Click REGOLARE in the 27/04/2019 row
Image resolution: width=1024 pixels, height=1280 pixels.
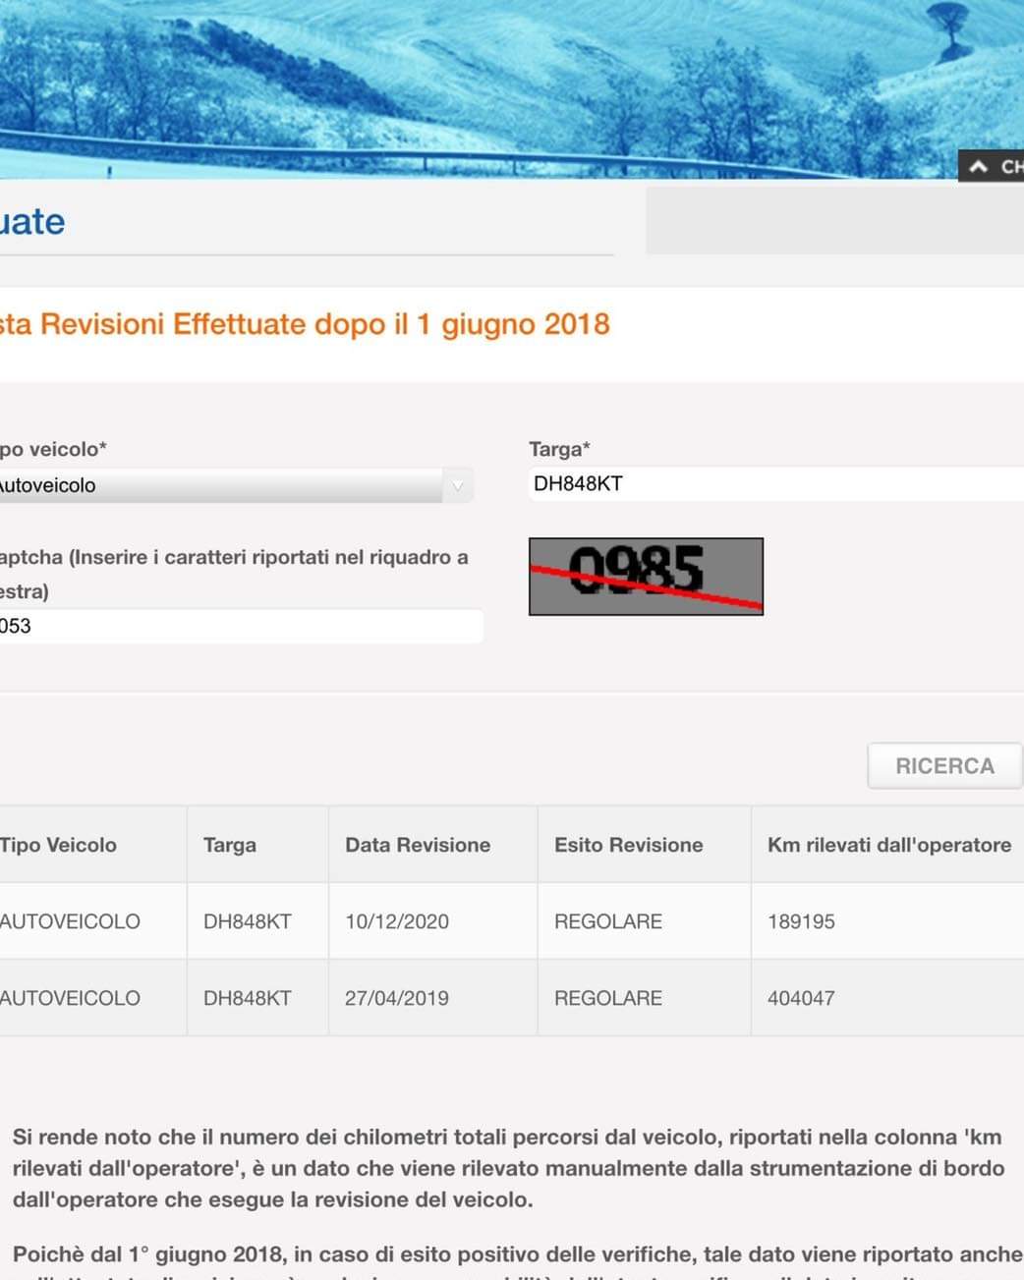click(x=608, y=998)
